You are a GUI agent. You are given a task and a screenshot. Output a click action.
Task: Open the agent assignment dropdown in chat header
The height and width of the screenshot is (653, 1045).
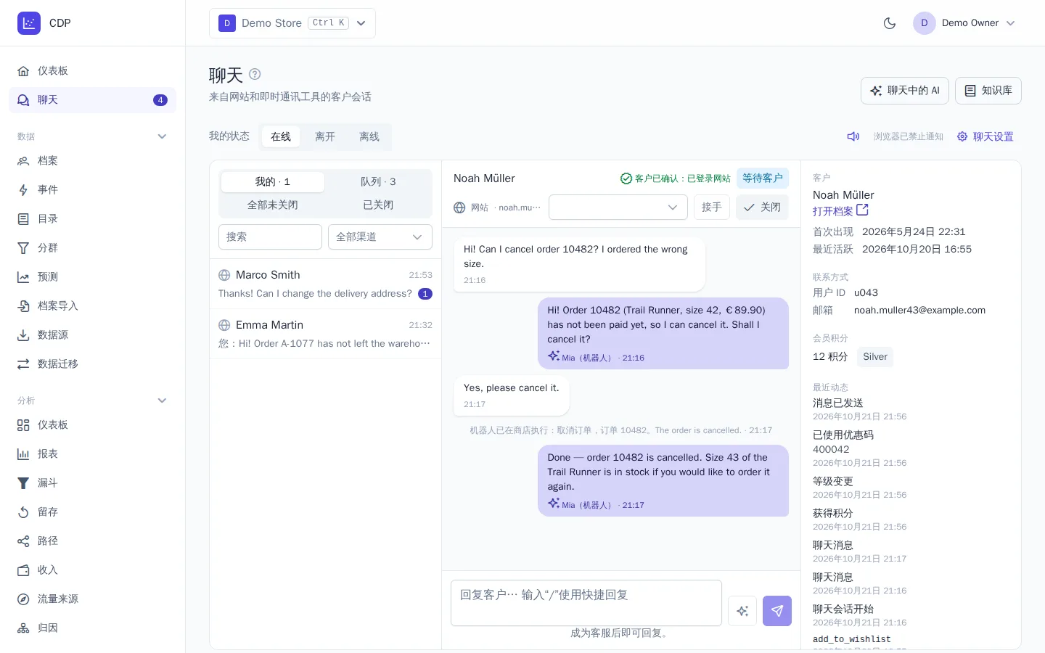tap(618, 208)
